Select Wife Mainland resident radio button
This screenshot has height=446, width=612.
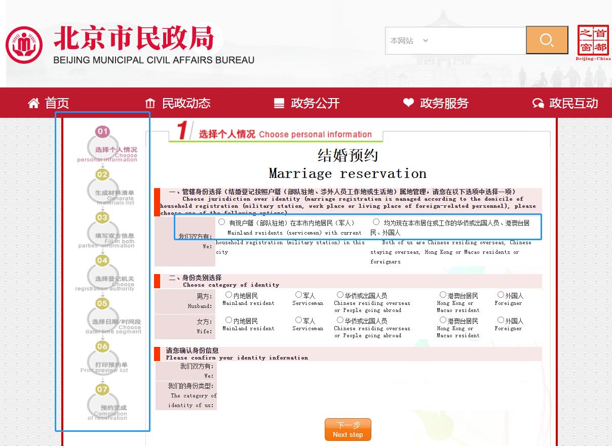[228, 320]
